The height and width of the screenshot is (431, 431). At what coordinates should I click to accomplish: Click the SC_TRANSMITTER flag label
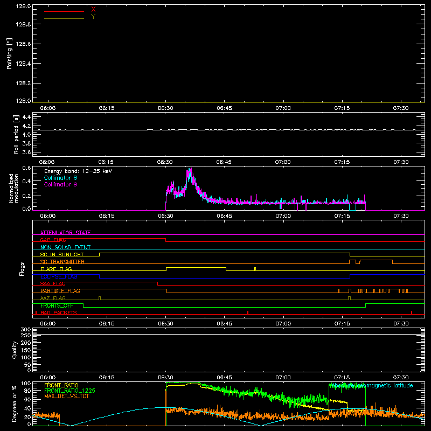(62, 262)
